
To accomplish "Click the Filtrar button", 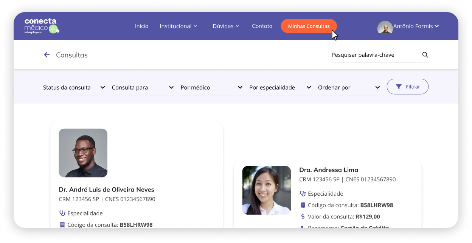I will (407, 87).
